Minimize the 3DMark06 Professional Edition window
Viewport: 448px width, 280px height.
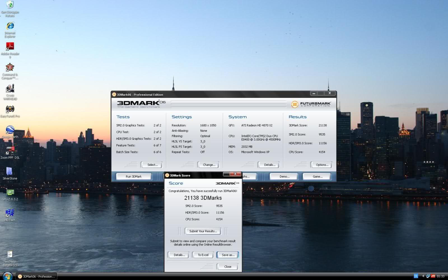[x=314, y=93]
